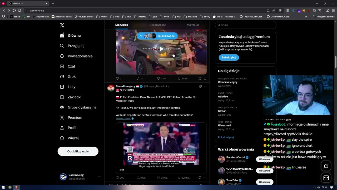The height and width of the screenshot is (190, 337).
Task: Open the minecraft bookmarks folder
Action: tap(190, 17)
